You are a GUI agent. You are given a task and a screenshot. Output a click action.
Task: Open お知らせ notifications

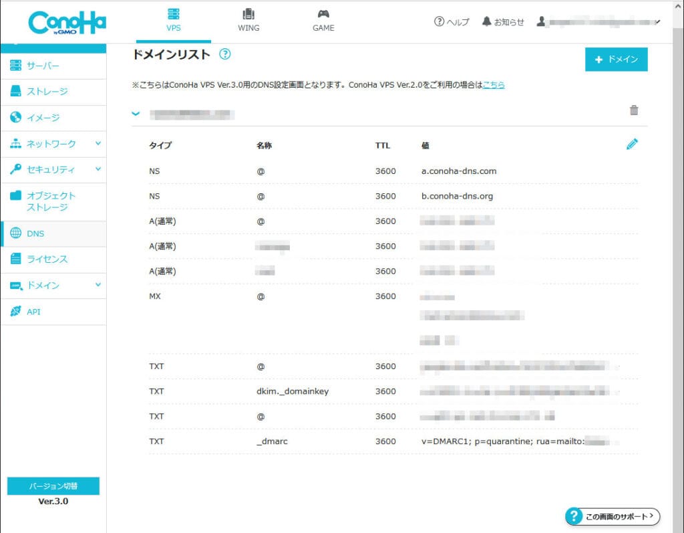(x=503, y=21)
